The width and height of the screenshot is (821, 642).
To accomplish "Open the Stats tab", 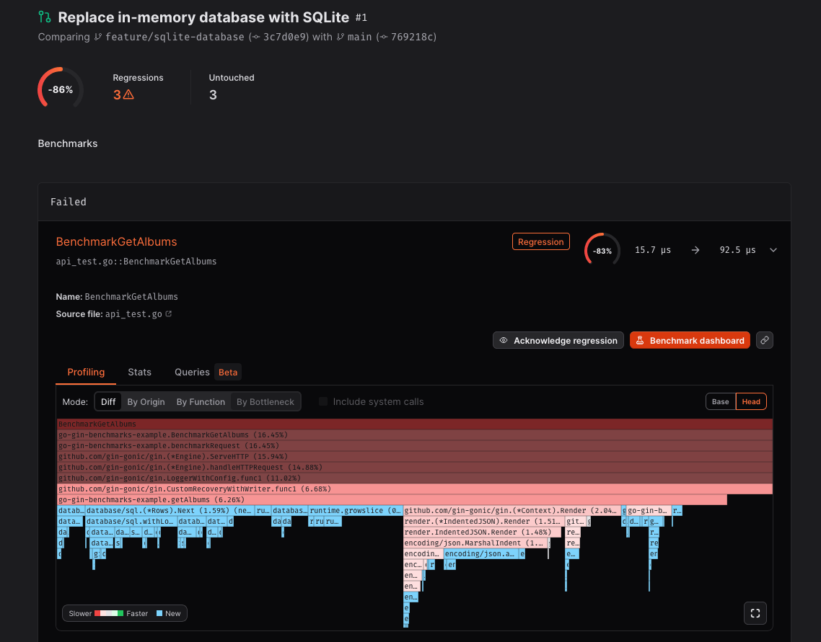I will [139, 373].
